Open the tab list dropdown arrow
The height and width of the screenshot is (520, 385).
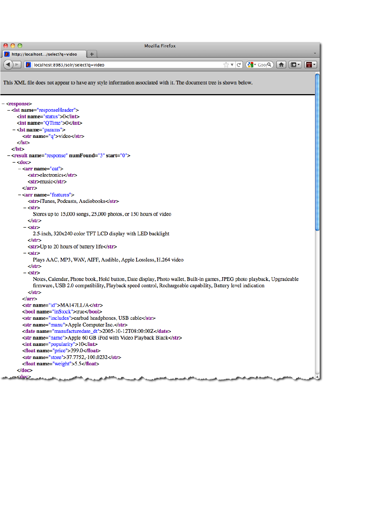point(315,54)
